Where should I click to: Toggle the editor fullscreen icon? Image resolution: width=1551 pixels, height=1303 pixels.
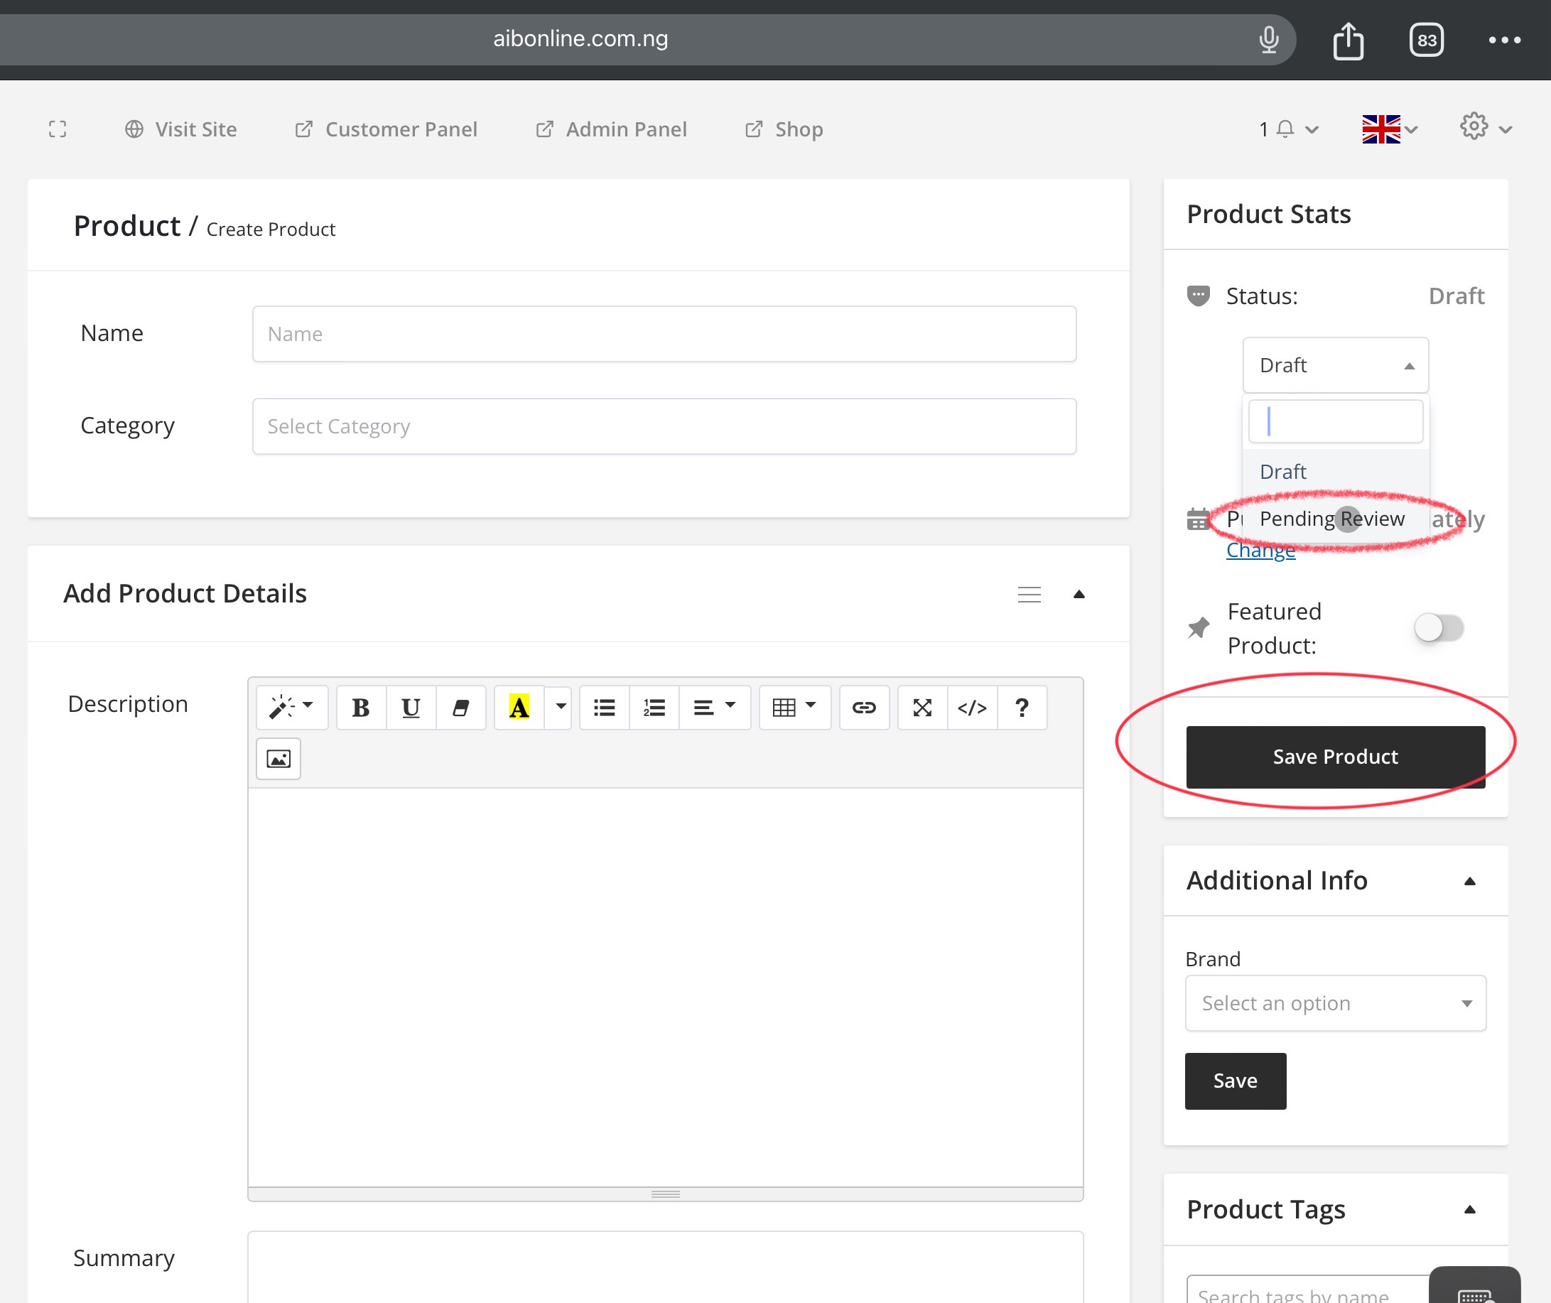point(922,708)
